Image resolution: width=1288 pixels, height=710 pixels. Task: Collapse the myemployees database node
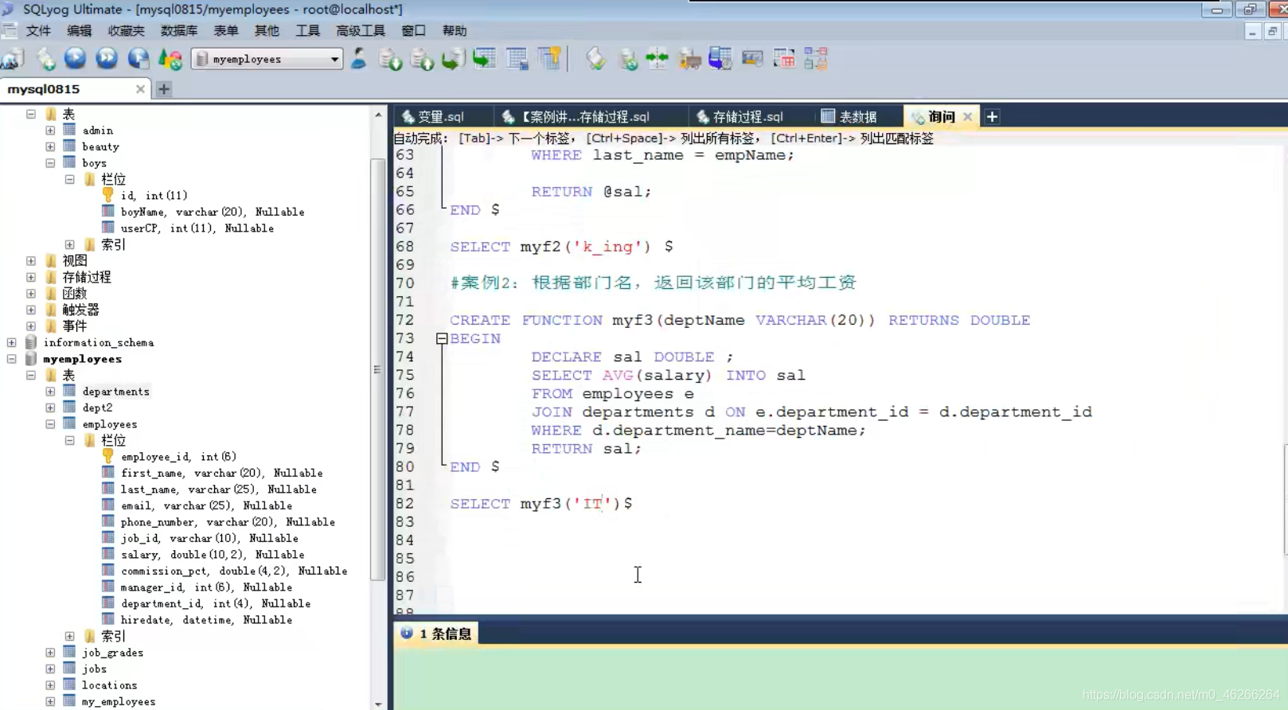pyautogui.click(x=11, y=359)
